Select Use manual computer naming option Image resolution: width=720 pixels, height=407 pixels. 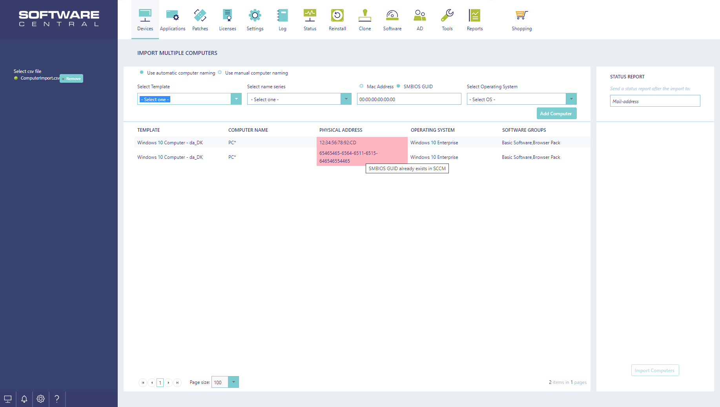coord(220,73)
